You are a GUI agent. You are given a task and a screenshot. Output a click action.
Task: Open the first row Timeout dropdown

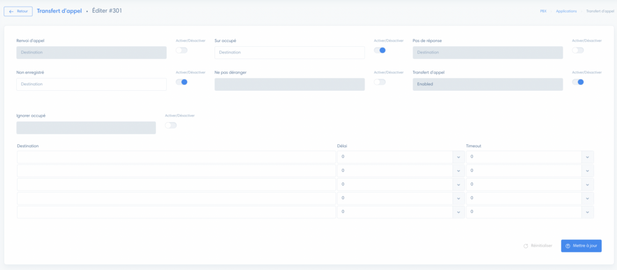(587, 157)
